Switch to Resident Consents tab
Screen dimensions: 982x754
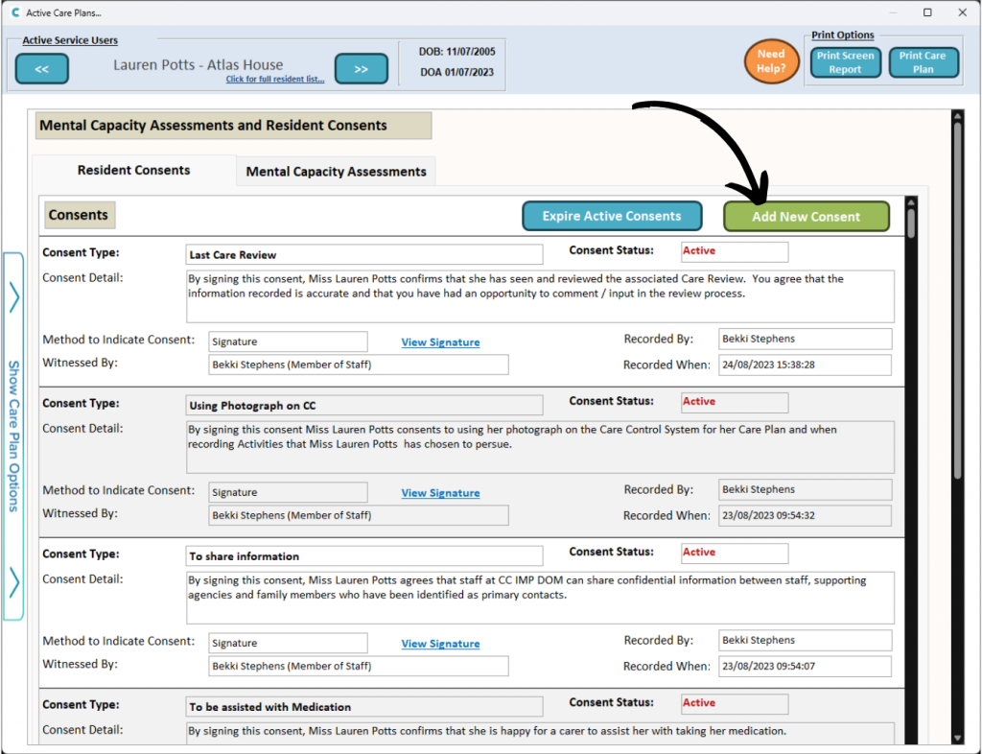pyautogui.click(x=133, y=171)
